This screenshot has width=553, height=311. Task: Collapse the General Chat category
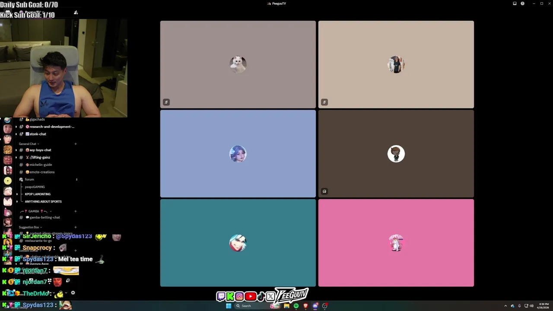[29, 144]
